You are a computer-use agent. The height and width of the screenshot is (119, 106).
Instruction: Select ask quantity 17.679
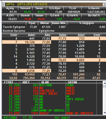[x=80, y=53]
